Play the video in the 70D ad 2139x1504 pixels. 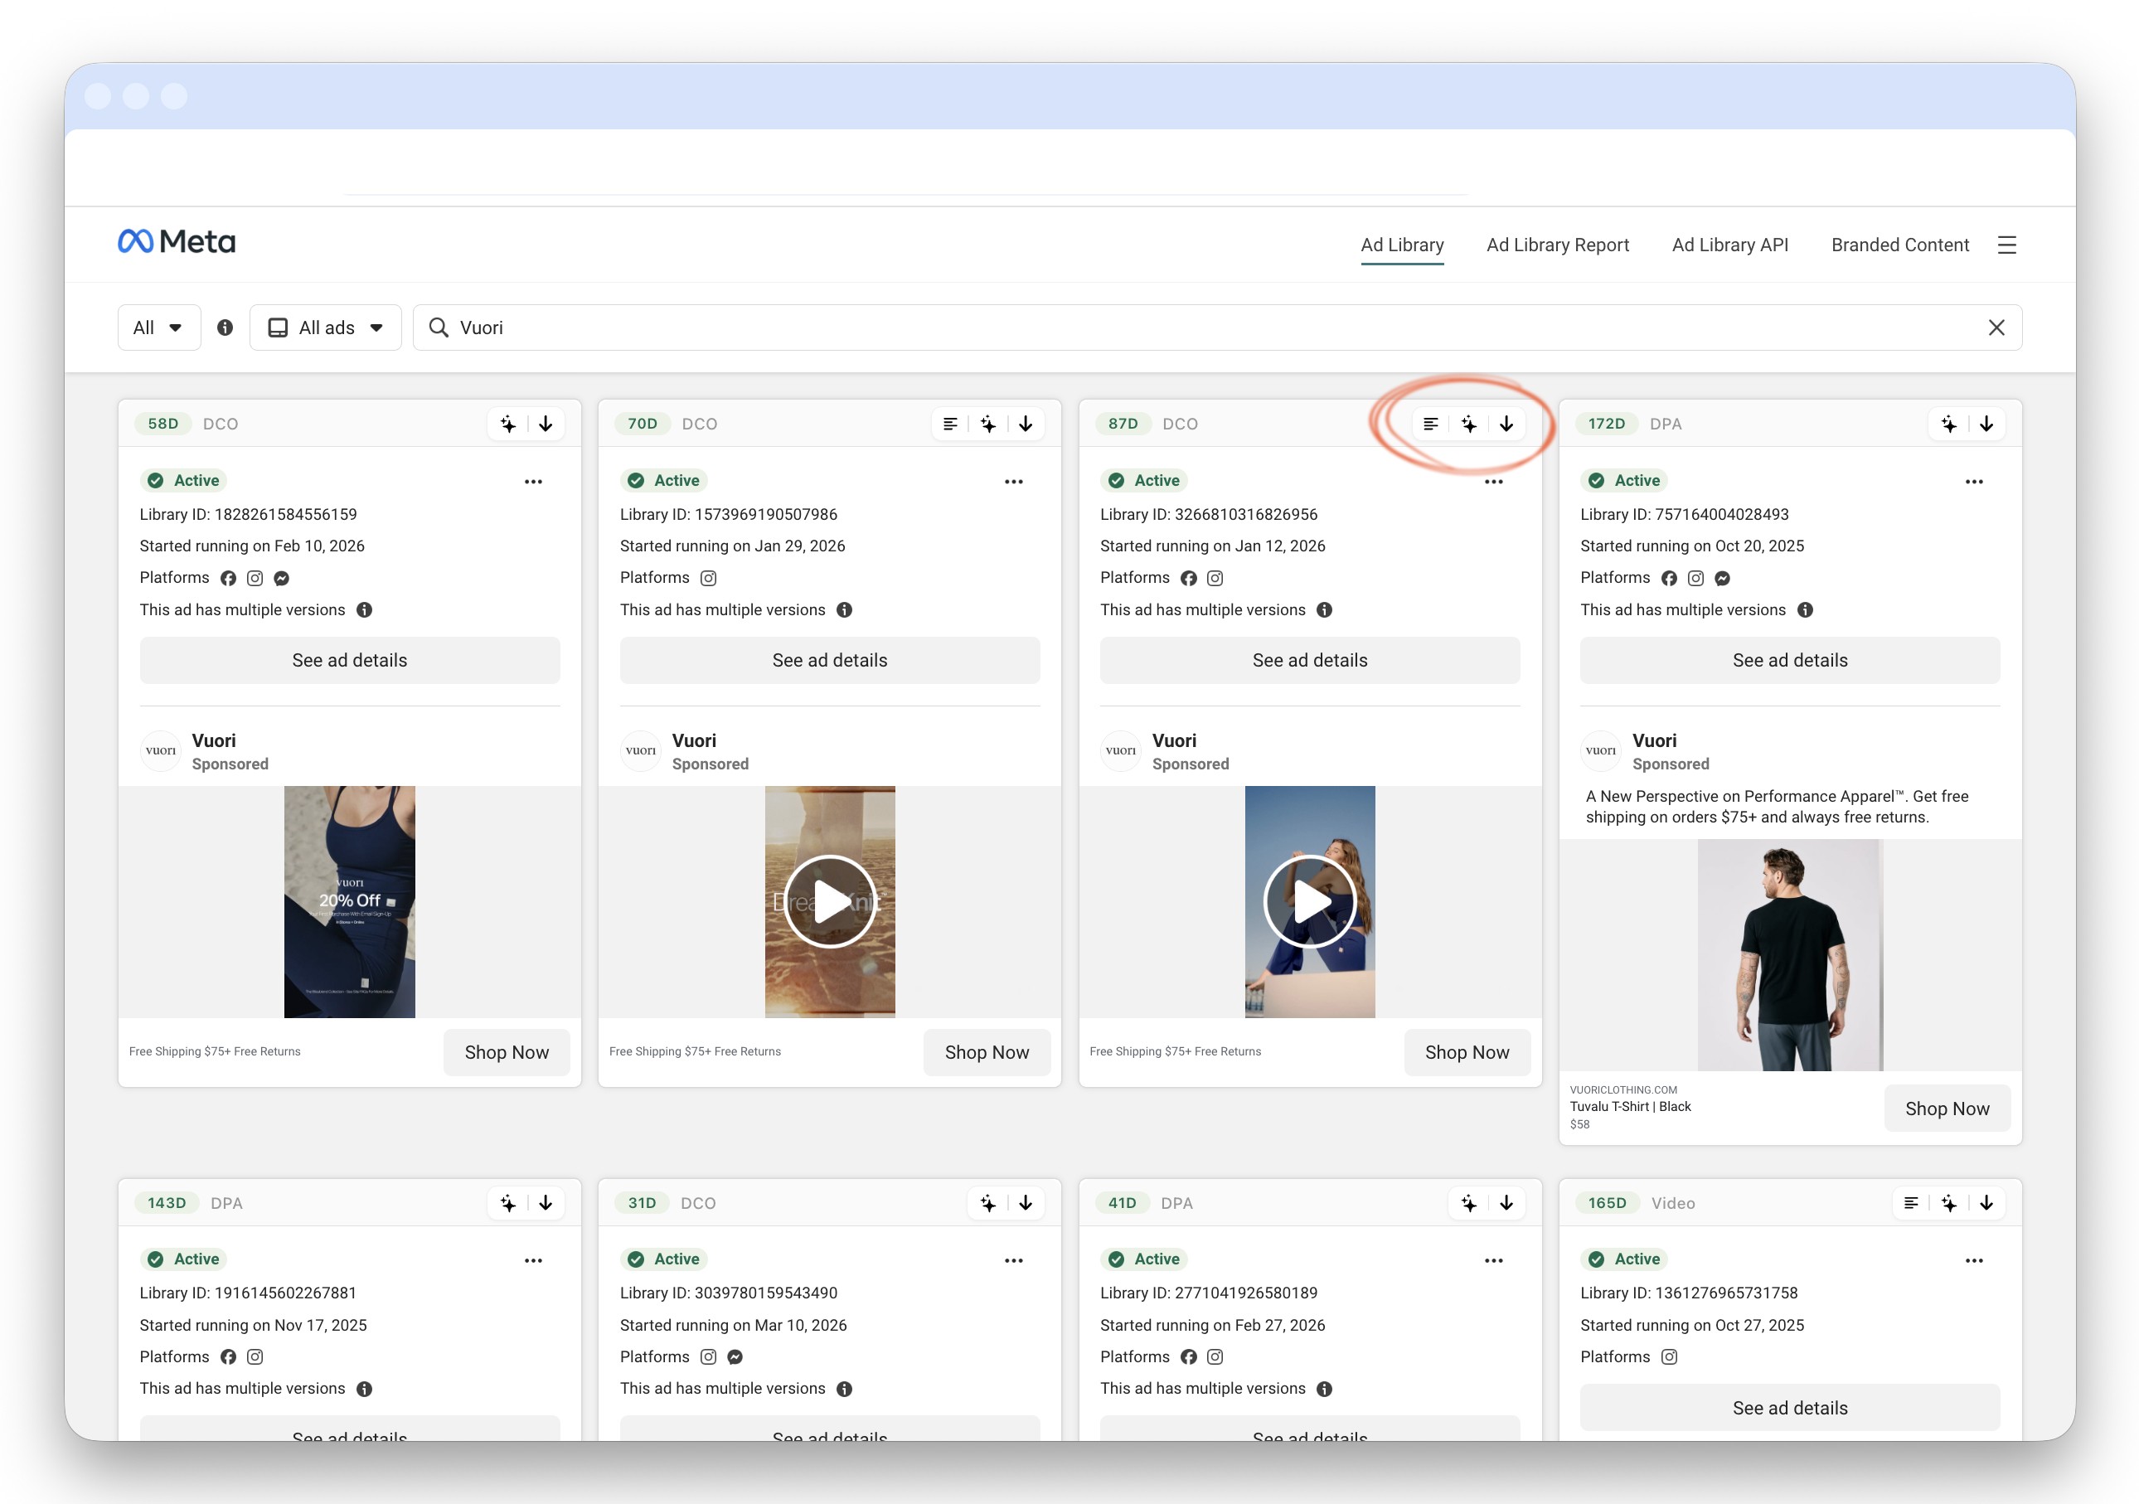tap(829, 902)
